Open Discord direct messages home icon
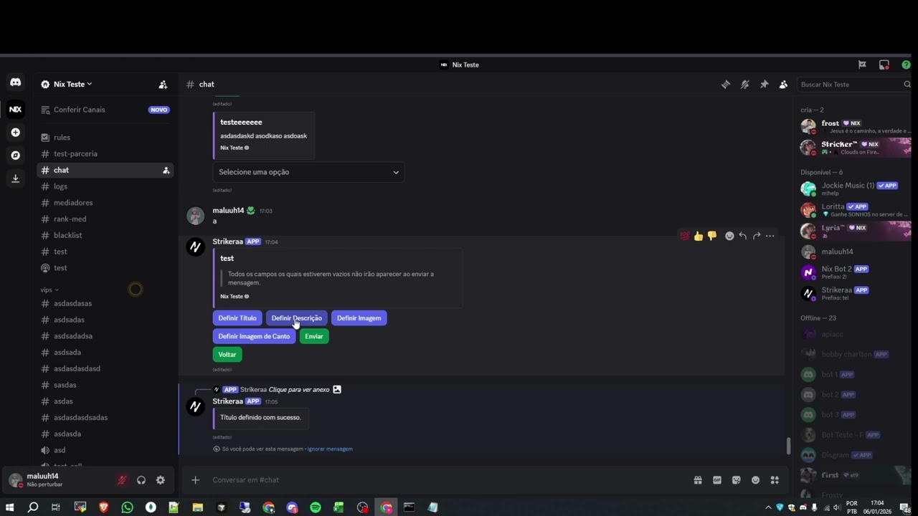 15,82
